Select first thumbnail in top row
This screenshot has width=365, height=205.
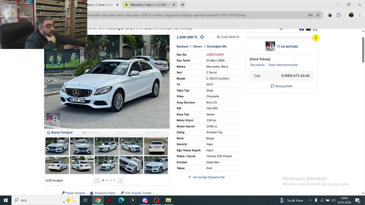tap(57, 146)
